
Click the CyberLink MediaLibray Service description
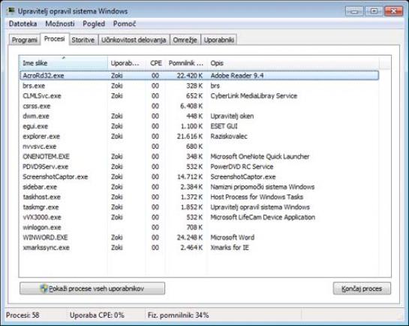pyautogui.click(x=254, y=96)
